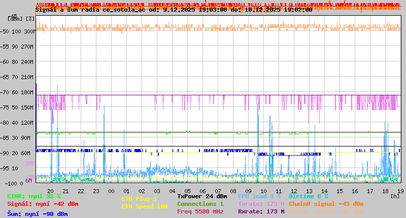This screenshot has height=218, width=406.
Task: Select the '[dBm] [%]' axis unit header
Action: coord(21,19)
